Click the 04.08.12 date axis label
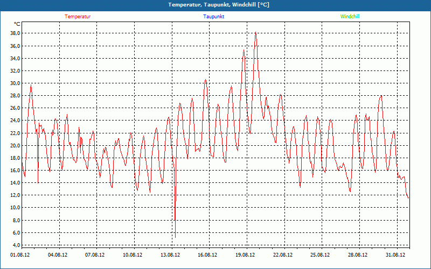Screen dimensions: 431x269 pyautogui.click(x=58, y=254)
